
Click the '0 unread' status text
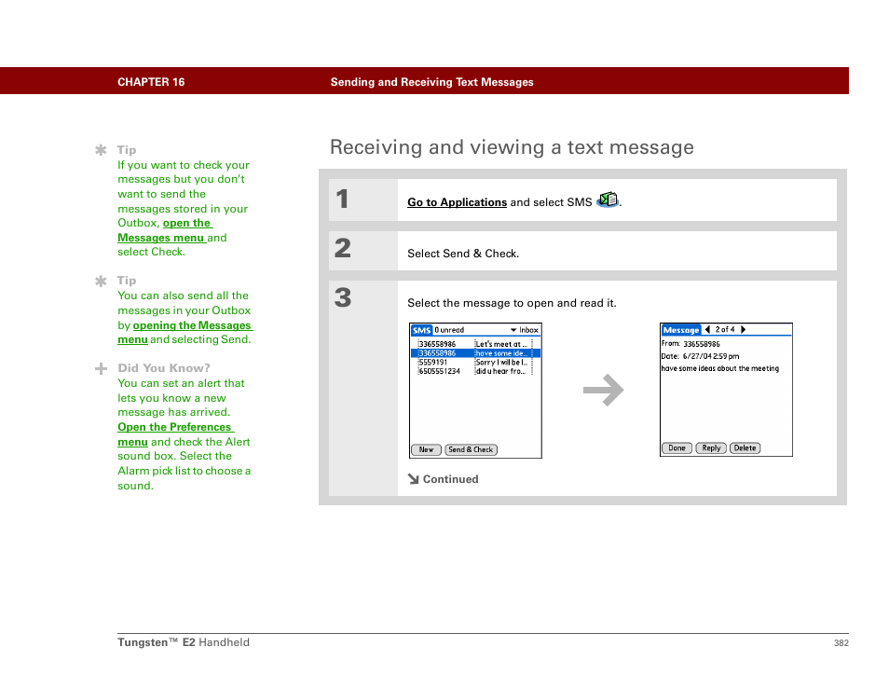coord(449,329)
